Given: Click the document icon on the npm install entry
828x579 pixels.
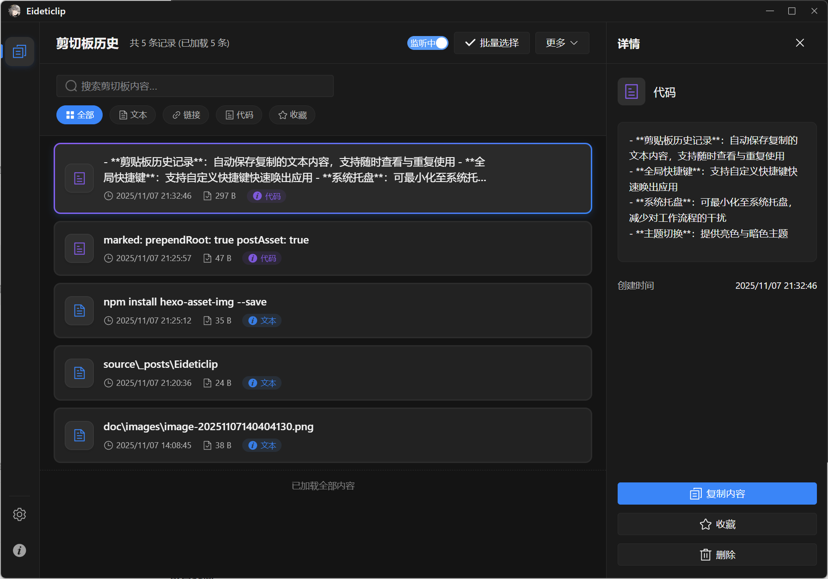Looking at the screenshot, I should click(80, 311).
